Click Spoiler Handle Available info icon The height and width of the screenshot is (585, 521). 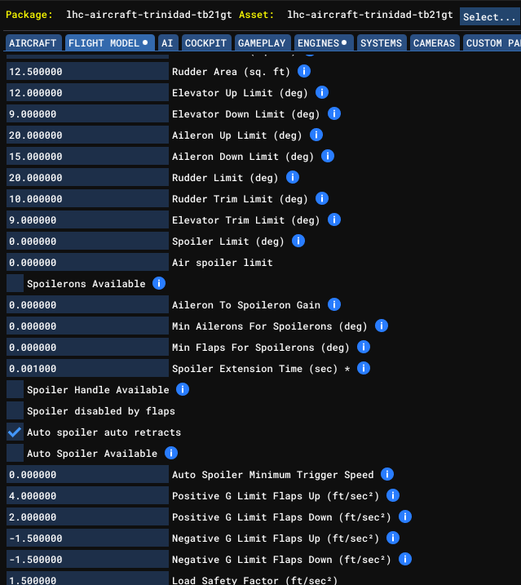tap(183, 389)
